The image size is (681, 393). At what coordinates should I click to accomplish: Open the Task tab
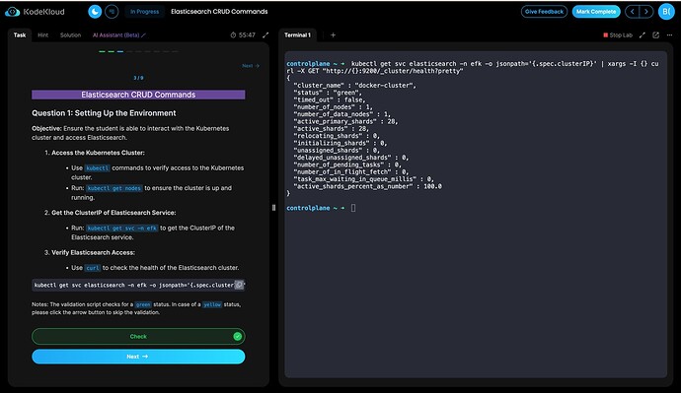[20, 35]
